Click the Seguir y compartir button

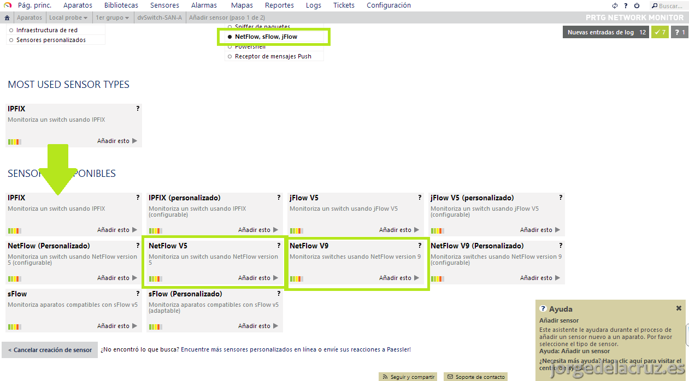pyautogui.click(x=409, y=377)
